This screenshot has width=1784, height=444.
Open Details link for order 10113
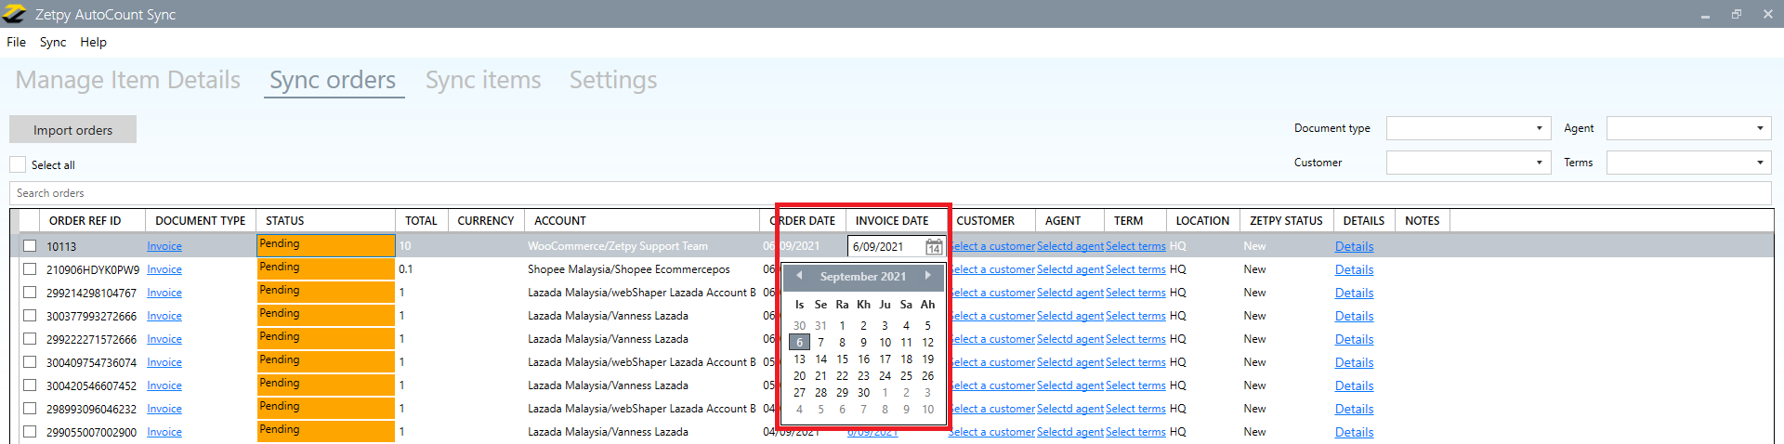click(1354, 246)
